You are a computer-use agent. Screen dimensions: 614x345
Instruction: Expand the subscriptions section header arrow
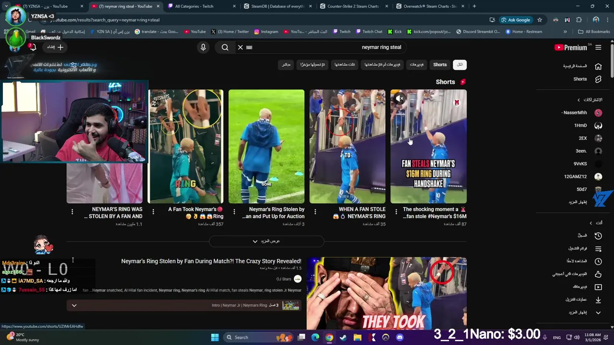[579, 100]
